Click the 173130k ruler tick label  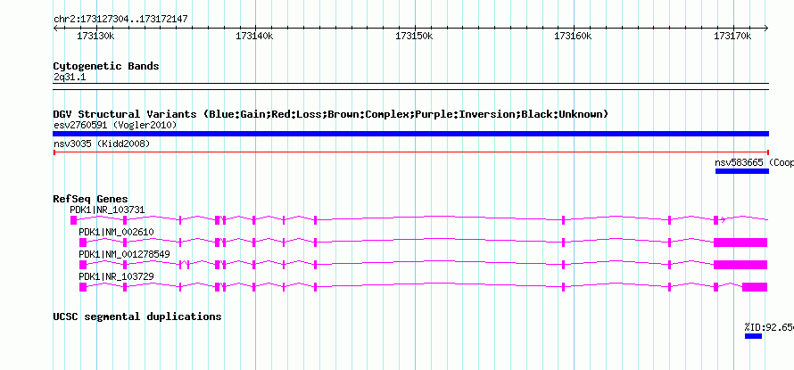95,36
